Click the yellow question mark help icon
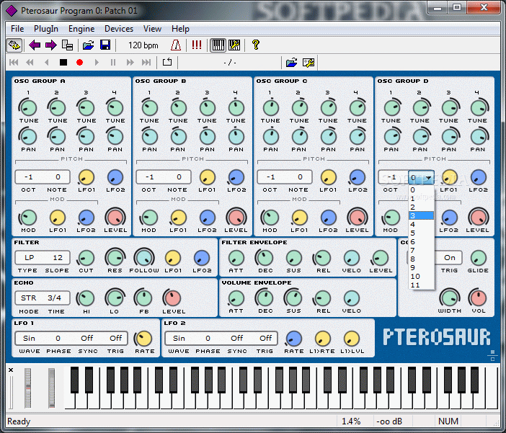Viewport: 506px width, 433px height. pyautogui.click(x=256, y=45)
